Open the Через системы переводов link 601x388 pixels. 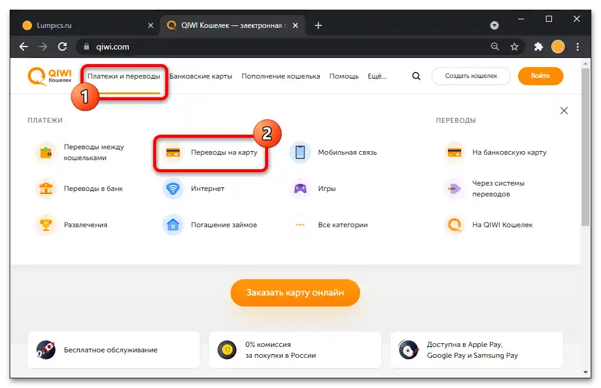coord(498,189)
